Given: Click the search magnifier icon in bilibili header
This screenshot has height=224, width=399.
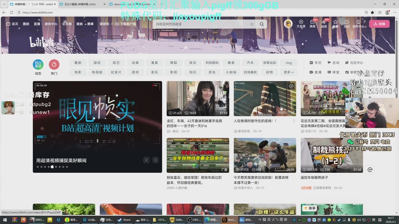Looking at the screenshot, I should point(261,24).
